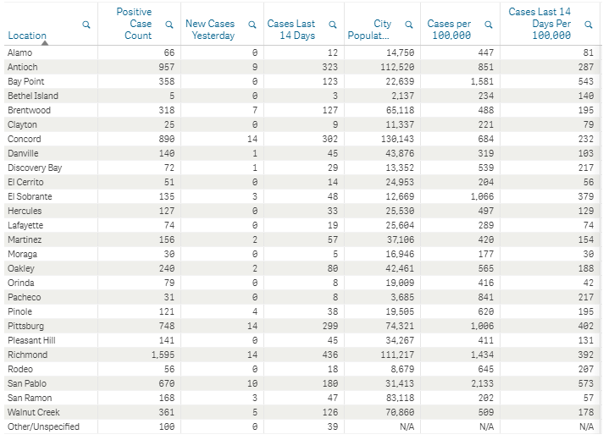The height and width of the screenshot is (440, 603).
Task: Click Concord's positive case count 890
Action: 167,139
